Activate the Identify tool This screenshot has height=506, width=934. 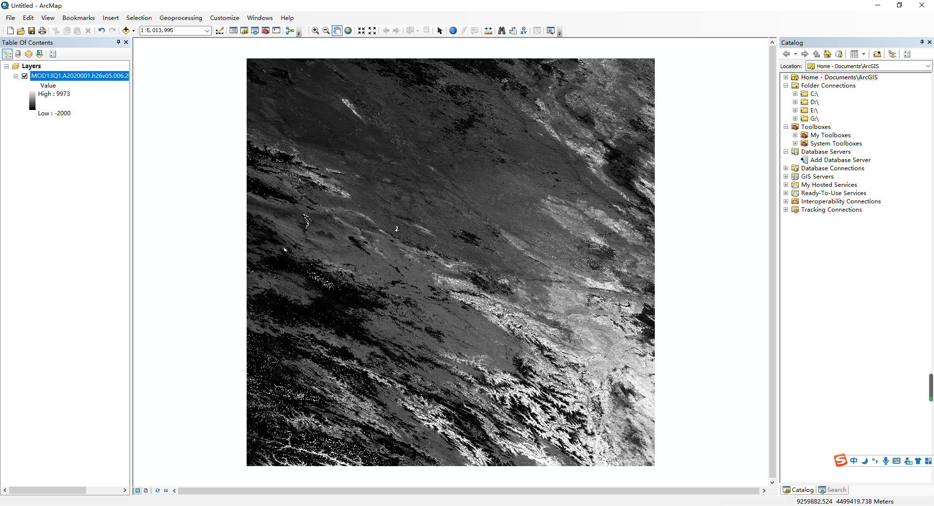click(x=453, y=31)
